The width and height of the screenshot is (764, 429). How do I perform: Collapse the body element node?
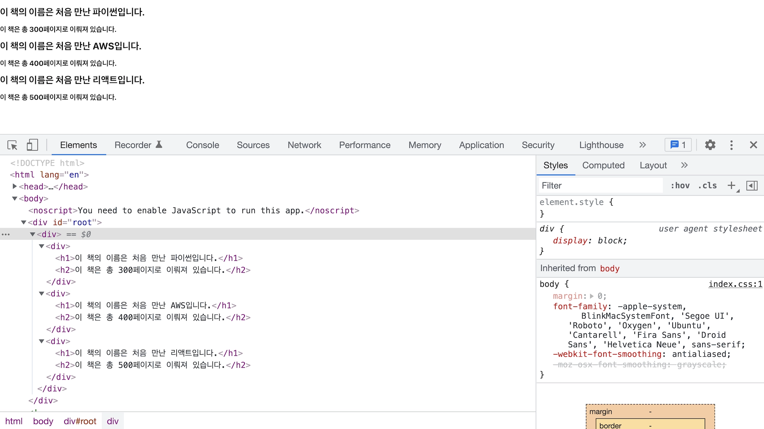(15, 198)
